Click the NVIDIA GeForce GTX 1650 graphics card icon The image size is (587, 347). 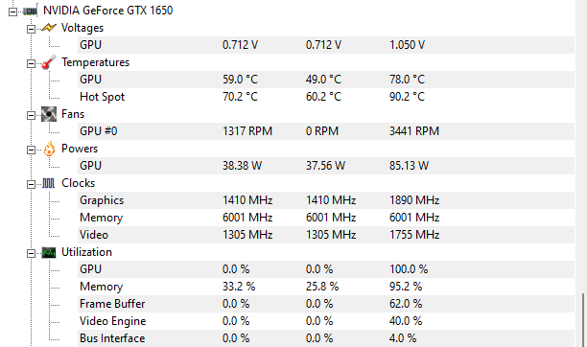pos(30,11)
